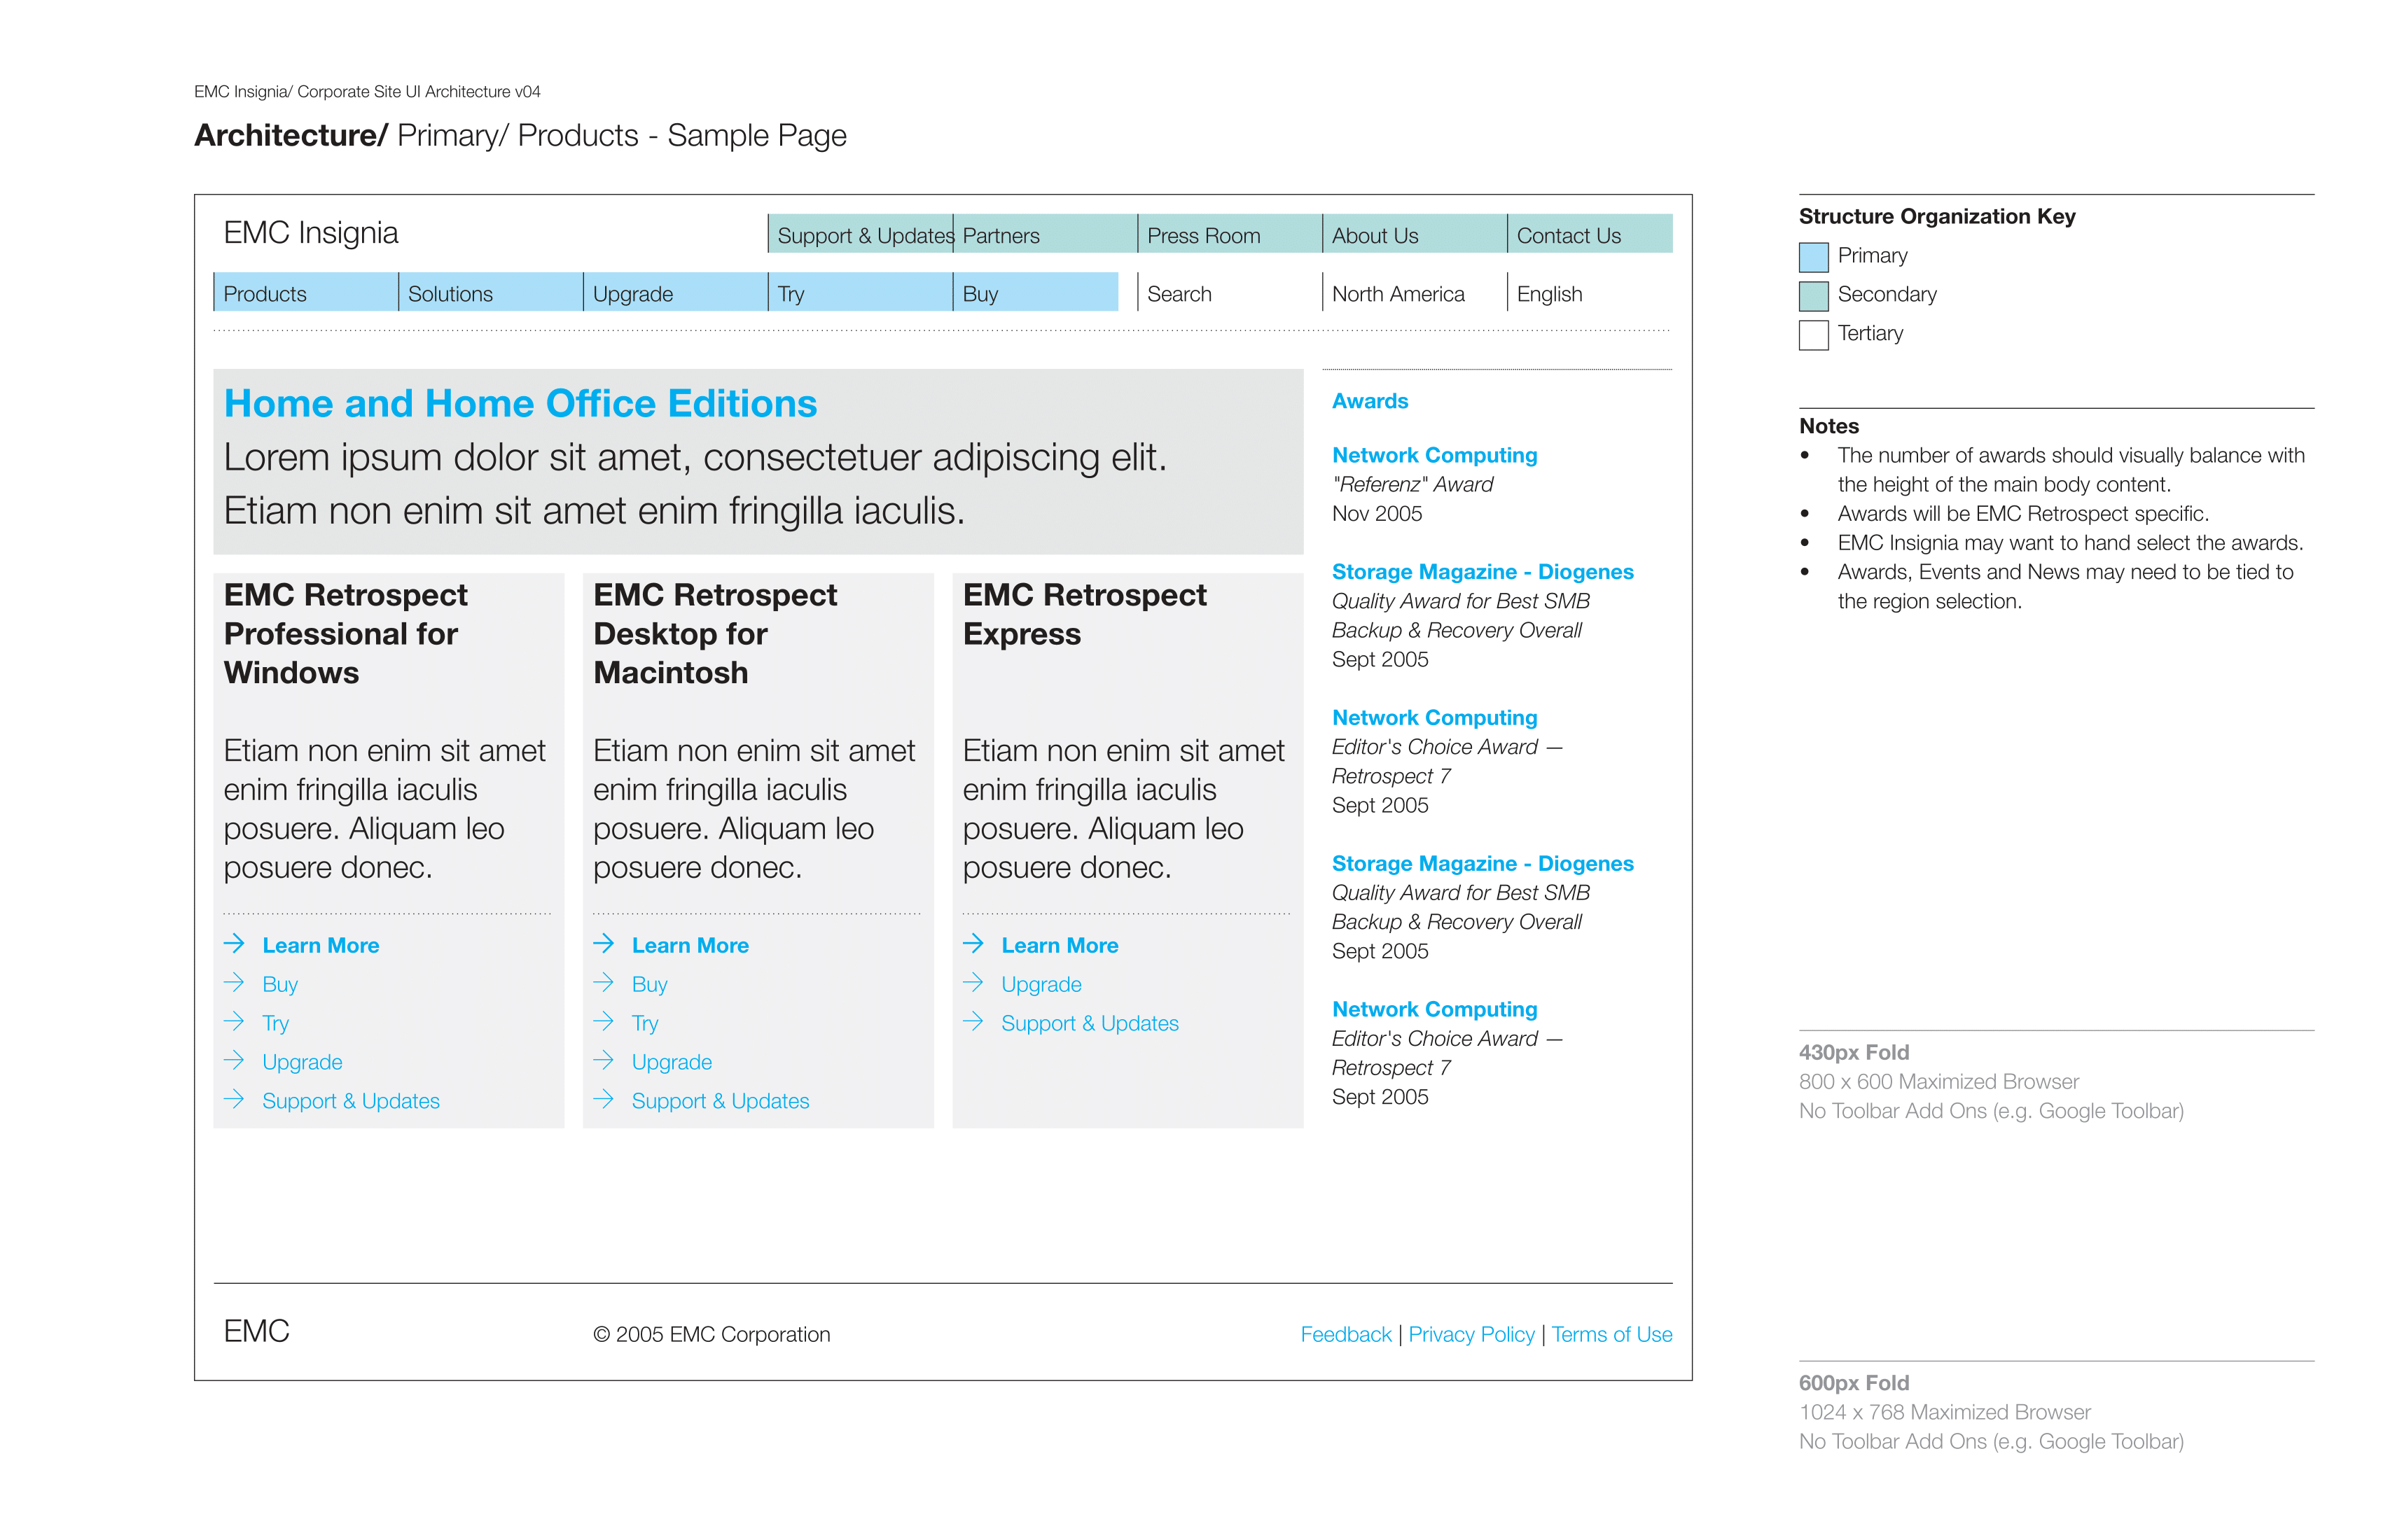2381x1540 pixels.
Task: Click the Awards heading in the sidebar
Action: [x=1370, y=401]
